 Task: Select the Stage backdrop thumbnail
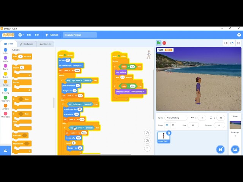(235, 125)
